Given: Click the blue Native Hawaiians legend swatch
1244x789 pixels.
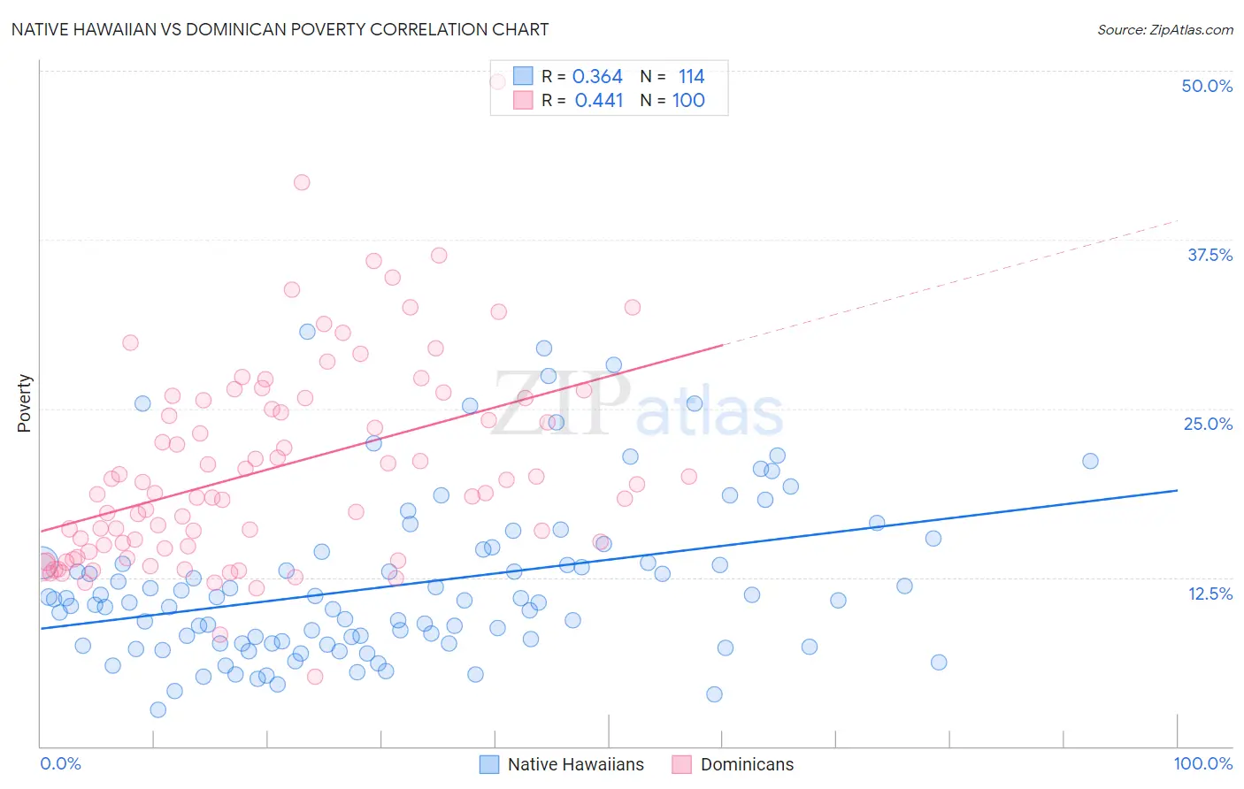Looking at the screenshot, I should (x=489, y=764).
